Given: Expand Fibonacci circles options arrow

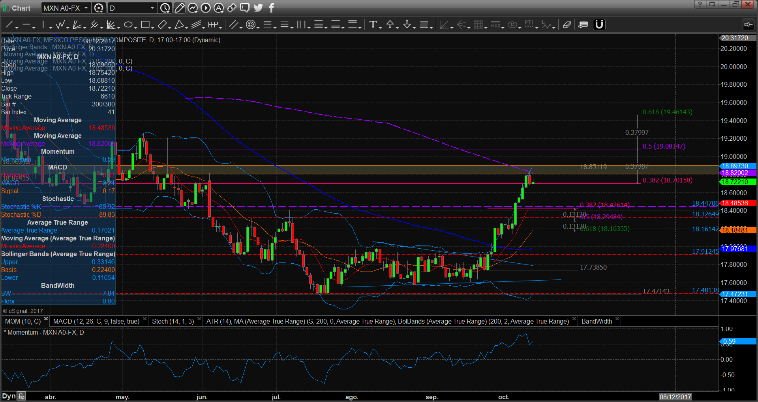Looking at the screenshot, I should [258, 27].
